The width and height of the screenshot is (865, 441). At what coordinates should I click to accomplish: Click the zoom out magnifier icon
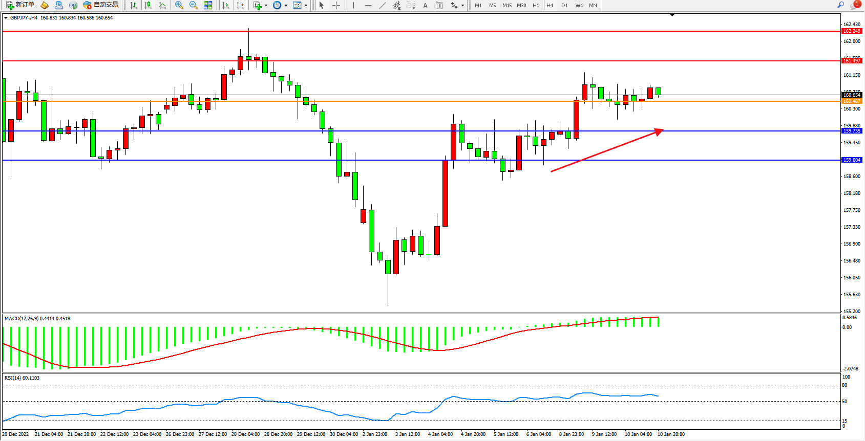pos(193,5)
